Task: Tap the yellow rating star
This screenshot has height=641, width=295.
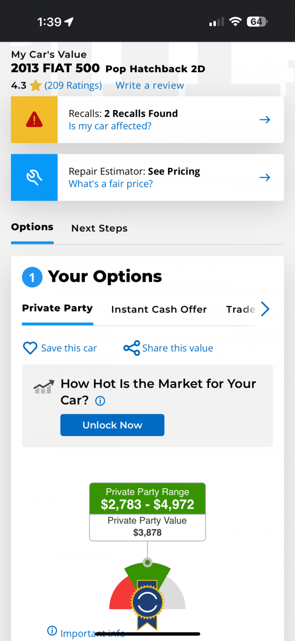Action: click(x=35, y=86)
